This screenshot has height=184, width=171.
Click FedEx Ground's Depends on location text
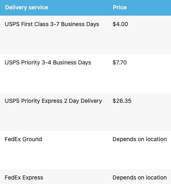click(x=139, y=139)
